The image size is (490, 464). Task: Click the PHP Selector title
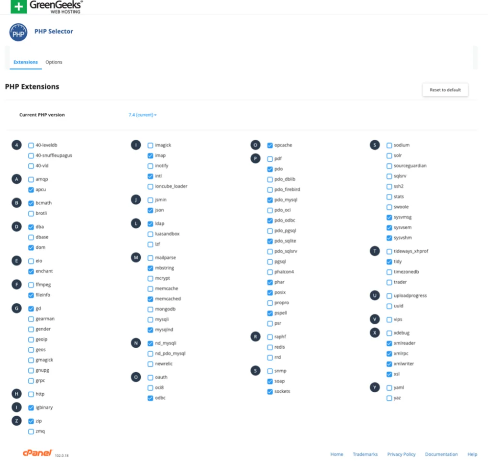click(54, 31)
